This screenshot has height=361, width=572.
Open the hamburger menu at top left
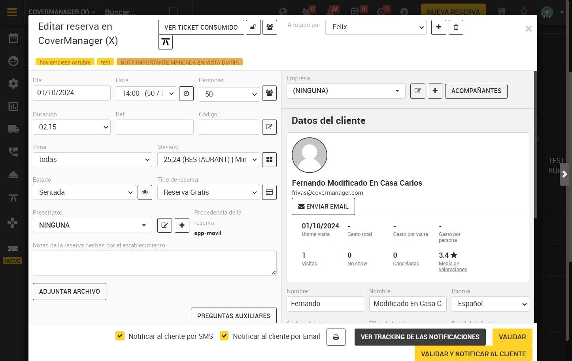click(12, 12)
